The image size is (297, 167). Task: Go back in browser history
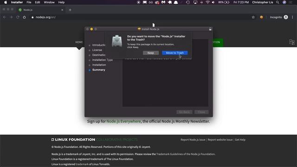point(4,17)
